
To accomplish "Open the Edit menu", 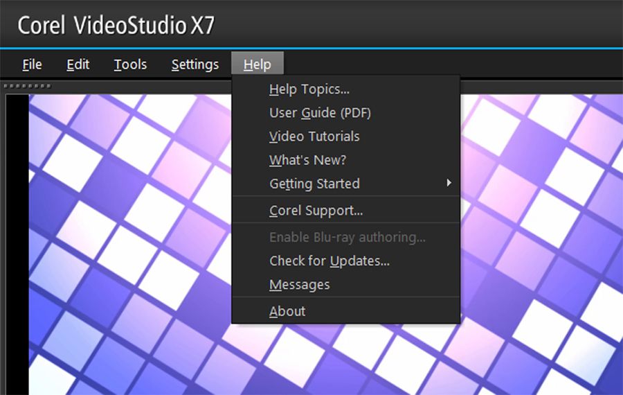I will (x=78, y=64).
